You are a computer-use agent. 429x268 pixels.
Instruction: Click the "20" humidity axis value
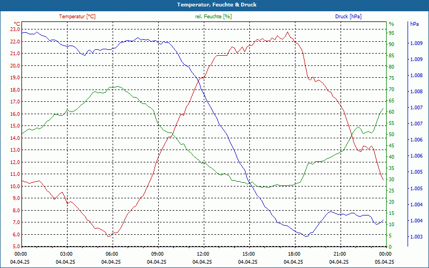391,202
